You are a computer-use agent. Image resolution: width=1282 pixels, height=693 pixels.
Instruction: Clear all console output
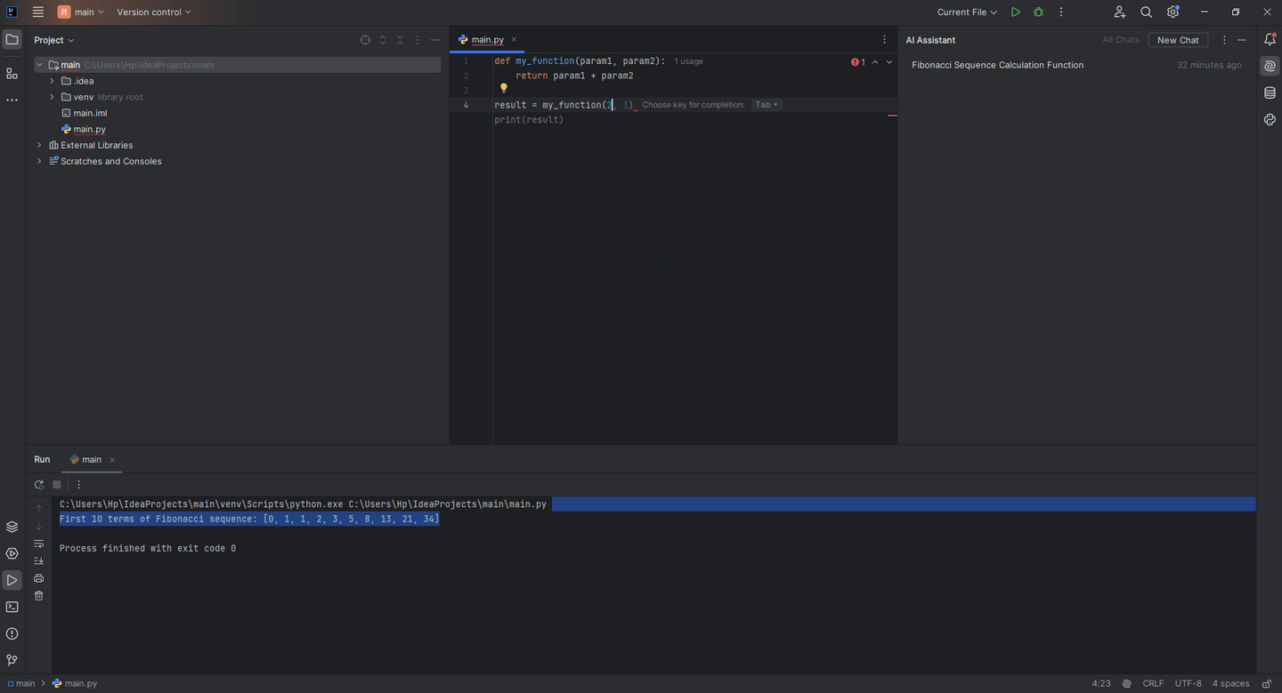[38, 596]
